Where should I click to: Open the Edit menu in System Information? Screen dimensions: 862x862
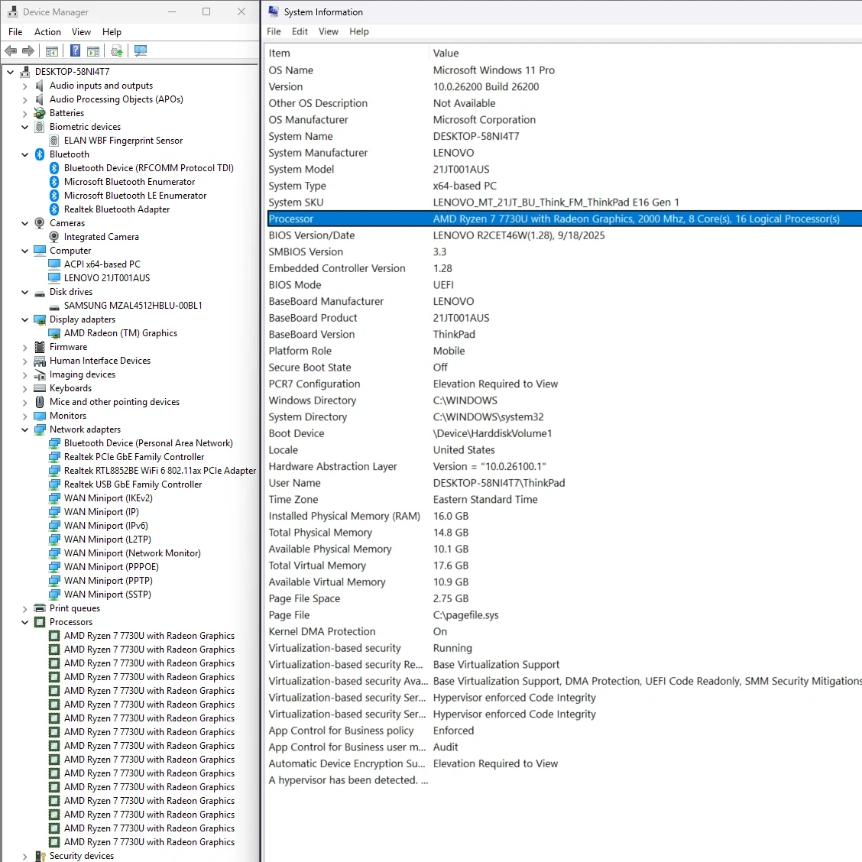coord(300,31)
